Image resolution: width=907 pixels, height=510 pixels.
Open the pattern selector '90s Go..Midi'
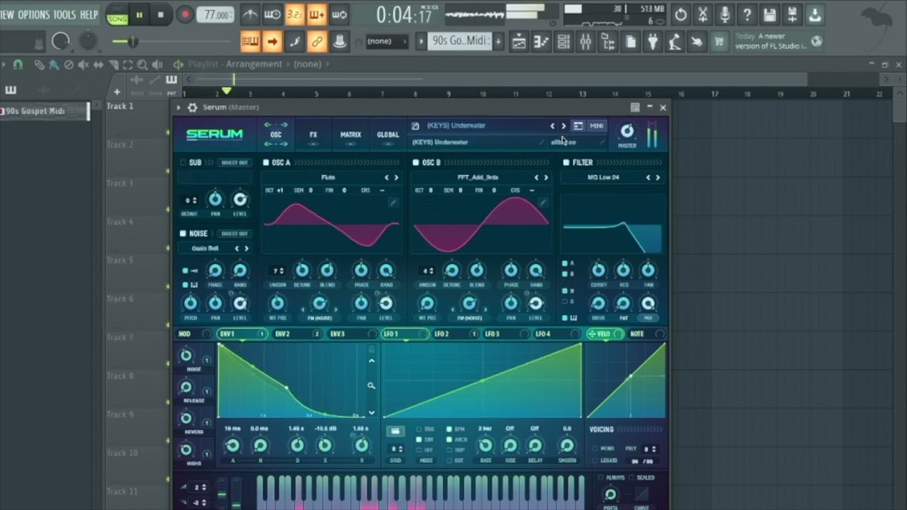[459, 41]
